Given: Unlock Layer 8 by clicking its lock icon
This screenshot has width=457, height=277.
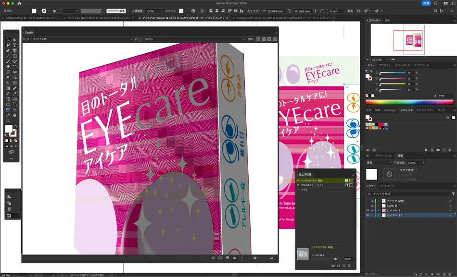Looking at the screenshot, I should click(x=372, y=206).
